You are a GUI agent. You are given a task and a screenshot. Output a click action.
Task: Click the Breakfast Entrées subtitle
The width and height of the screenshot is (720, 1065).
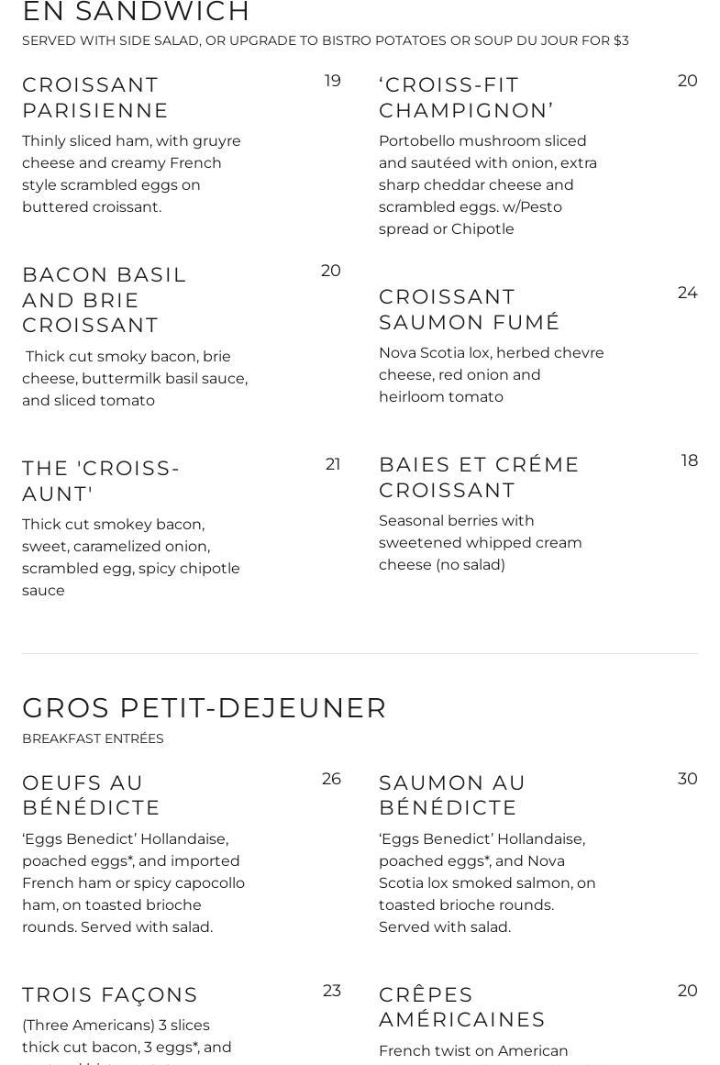click(x=93, y=738)
